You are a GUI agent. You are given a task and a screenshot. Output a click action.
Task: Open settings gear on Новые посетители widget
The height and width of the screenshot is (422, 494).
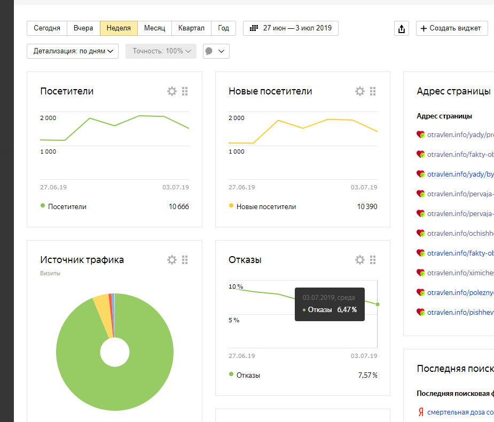coord(360,91)
